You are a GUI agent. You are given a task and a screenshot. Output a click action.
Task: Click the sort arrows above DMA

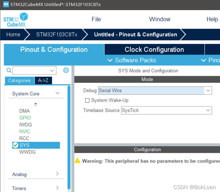tap(36, 104)
